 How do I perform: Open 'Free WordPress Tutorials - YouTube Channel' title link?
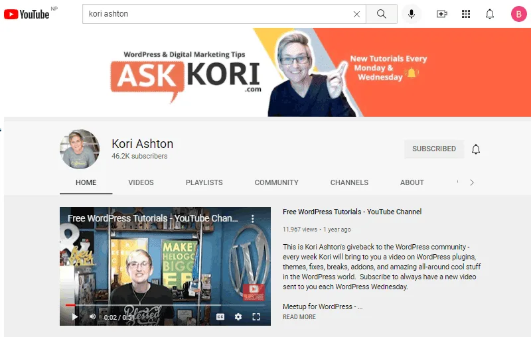coord(352,212)
